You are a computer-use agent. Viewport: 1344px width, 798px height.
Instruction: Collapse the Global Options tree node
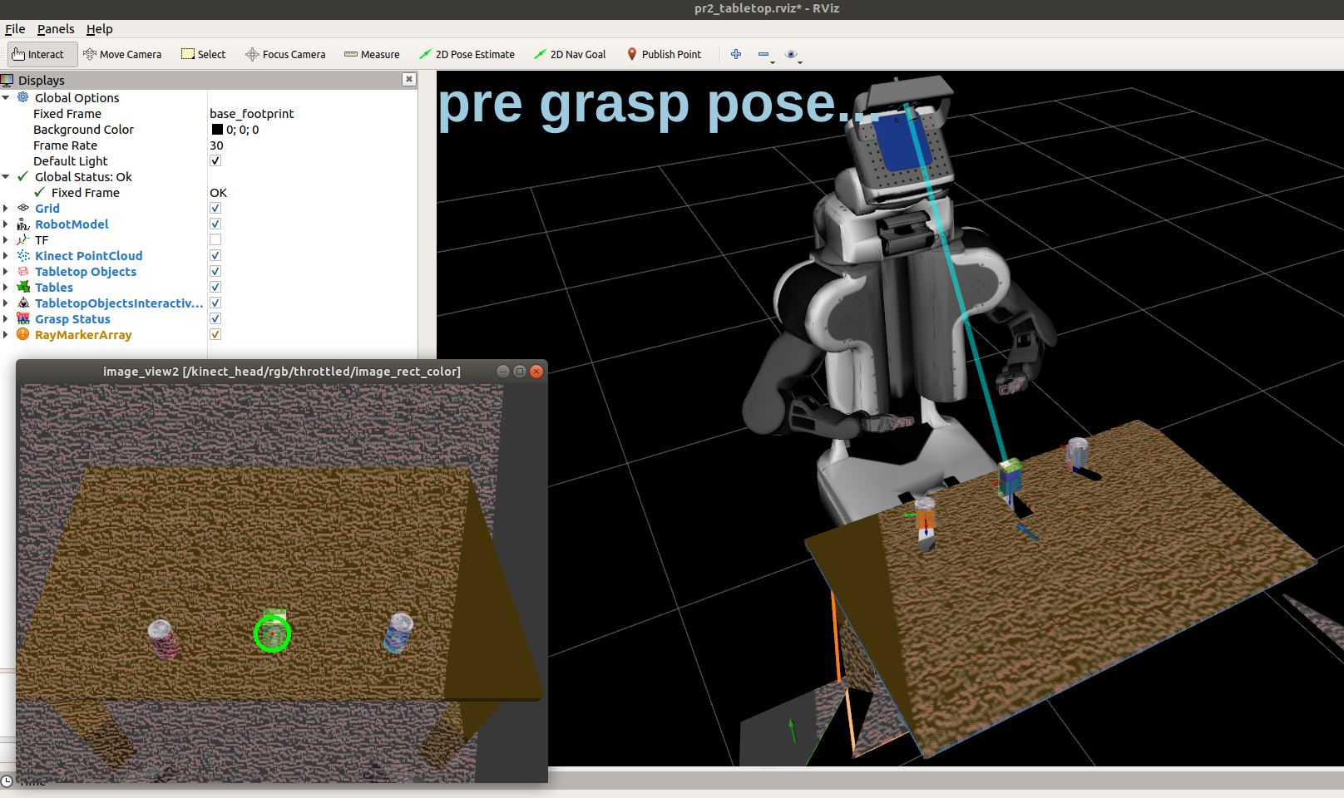[x=6, y=97]
